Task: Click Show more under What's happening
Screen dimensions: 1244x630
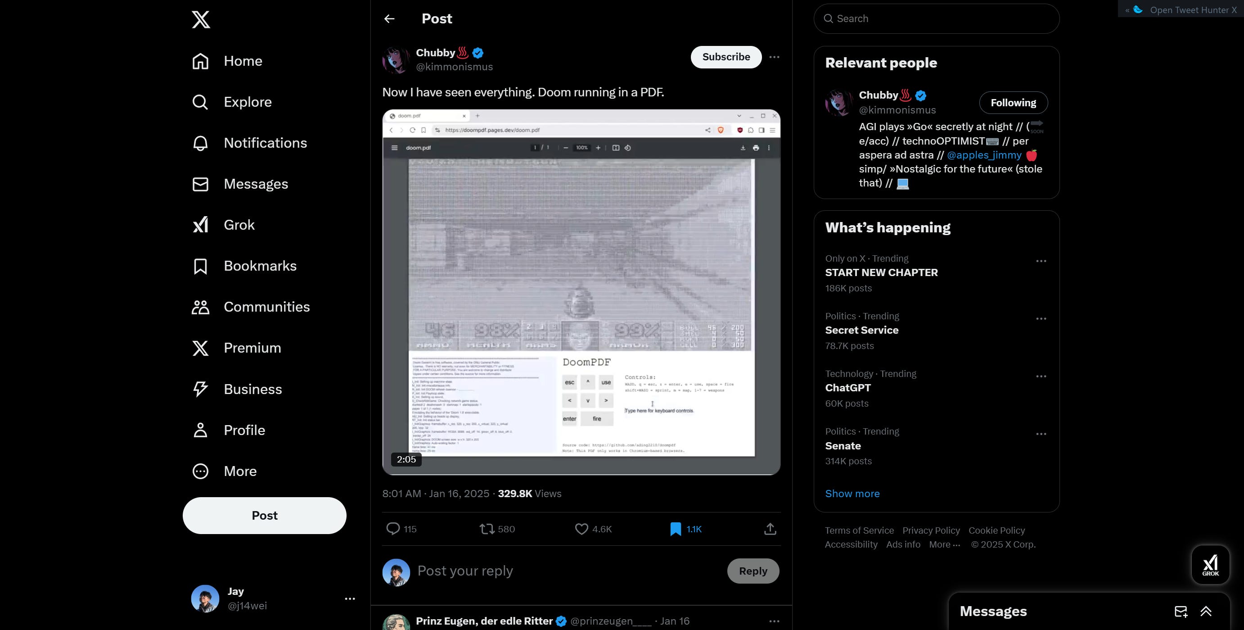Action: pyautogui.click(x=852, y=494)
